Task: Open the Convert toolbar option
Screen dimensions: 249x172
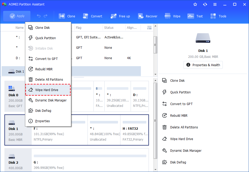Action: (93, 16)
